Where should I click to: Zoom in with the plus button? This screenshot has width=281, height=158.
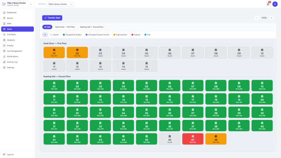click(271, 18)
